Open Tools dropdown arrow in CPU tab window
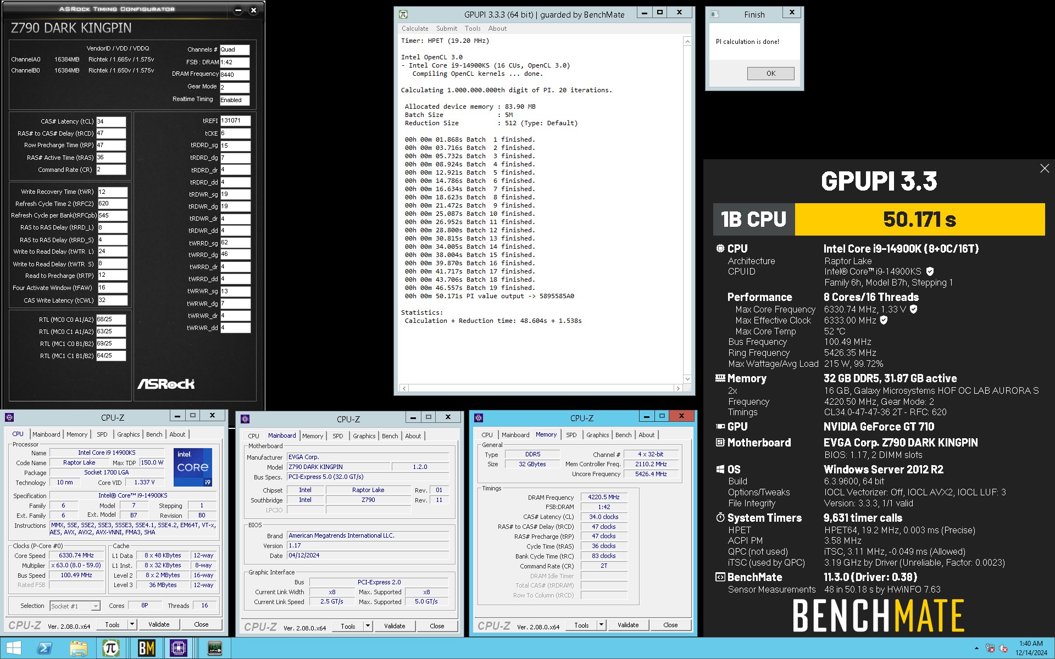Screen dimensions: 1055x659 pyautogui.click(x=132, y=624)
